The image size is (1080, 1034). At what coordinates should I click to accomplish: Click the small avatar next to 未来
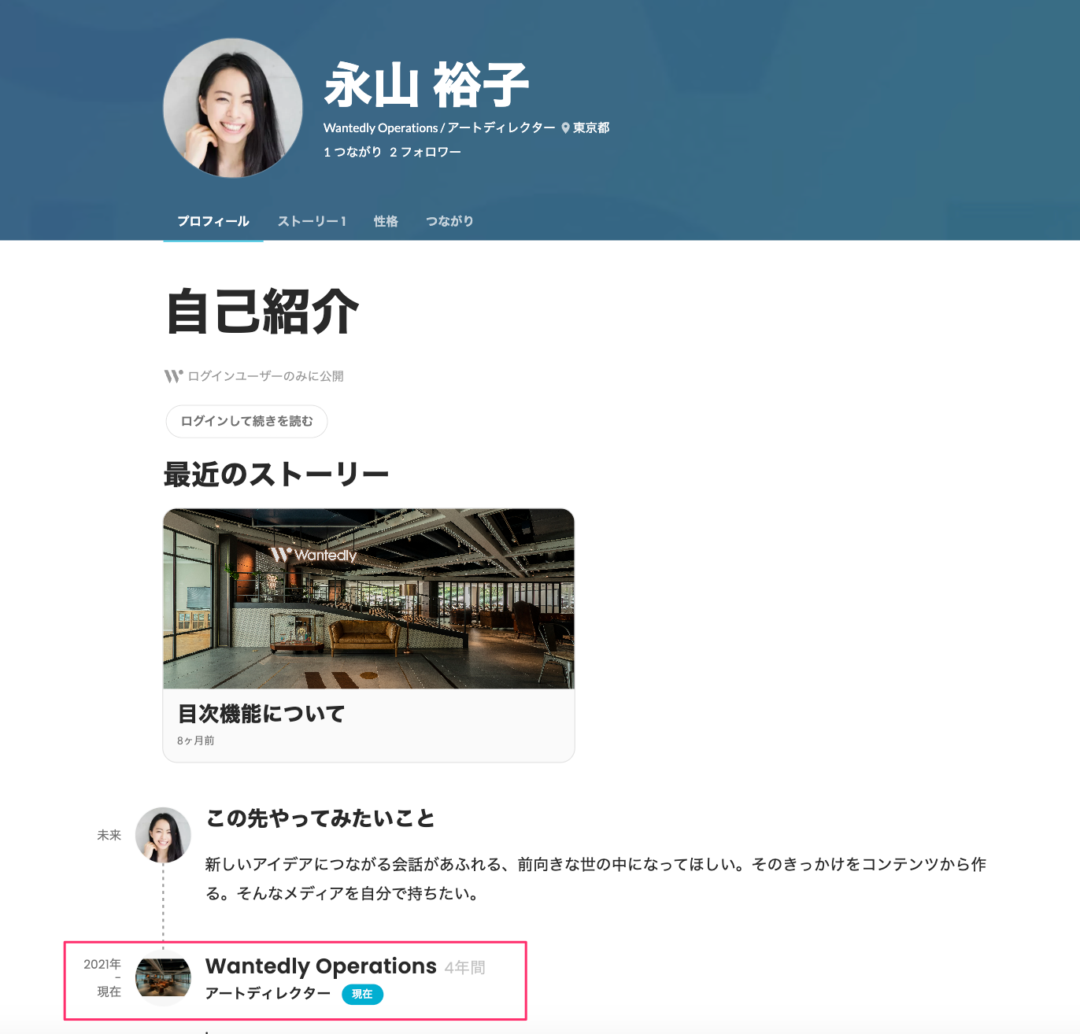[163, 835]
